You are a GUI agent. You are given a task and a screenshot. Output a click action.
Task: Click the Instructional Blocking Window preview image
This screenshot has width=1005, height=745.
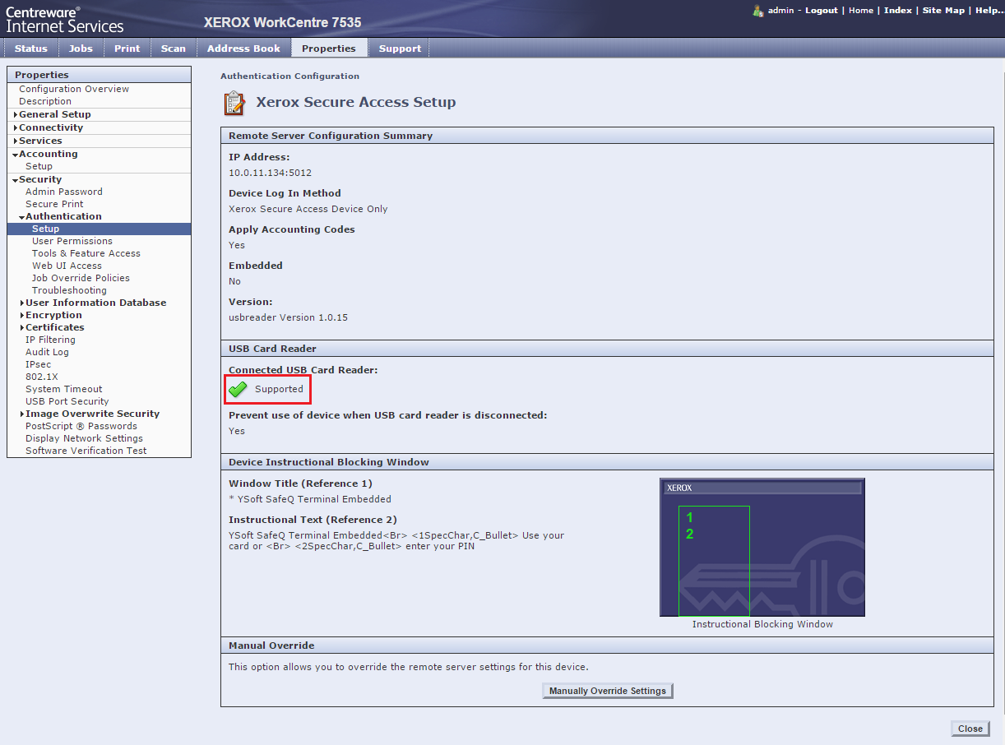[762, 548]
